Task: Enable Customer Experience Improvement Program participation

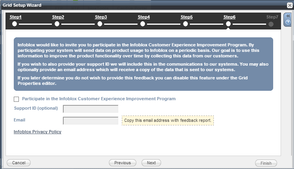Action: (x=16, y=99)
